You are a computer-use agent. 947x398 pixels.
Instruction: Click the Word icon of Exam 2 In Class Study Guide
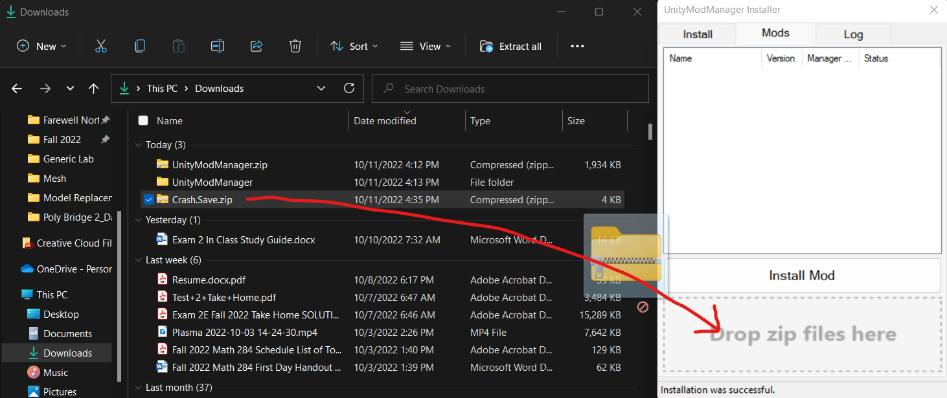[x=163, y=239]
